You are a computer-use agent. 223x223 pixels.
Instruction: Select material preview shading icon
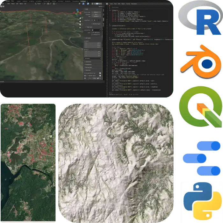point(99,4)
